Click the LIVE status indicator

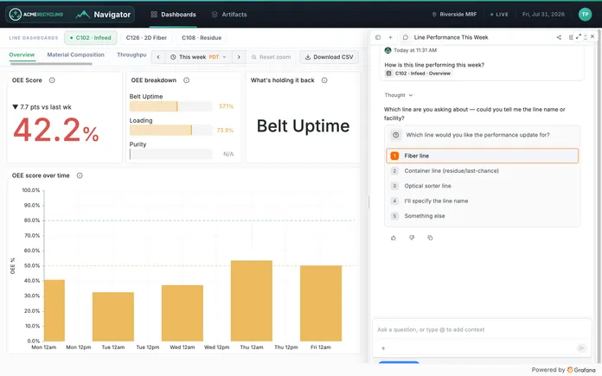click(499, 14)
